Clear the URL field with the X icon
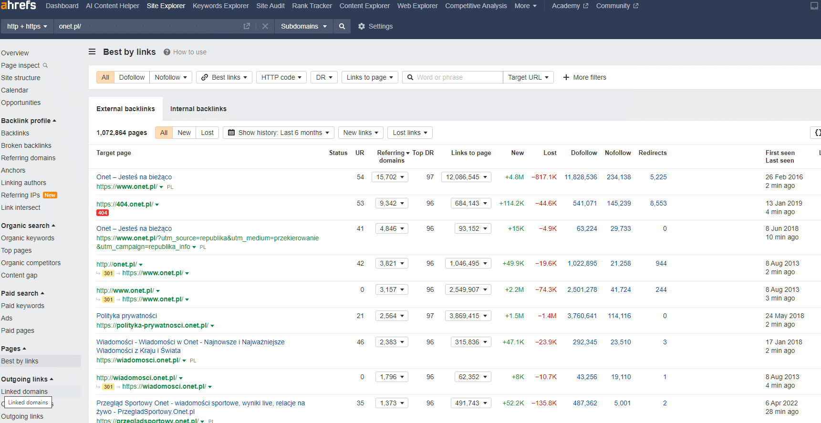The height and width of the screenshot is (423, 821). 265,26
